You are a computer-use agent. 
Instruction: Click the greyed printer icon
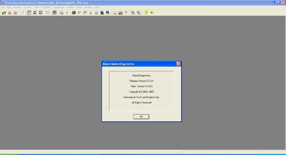(22, 13)
